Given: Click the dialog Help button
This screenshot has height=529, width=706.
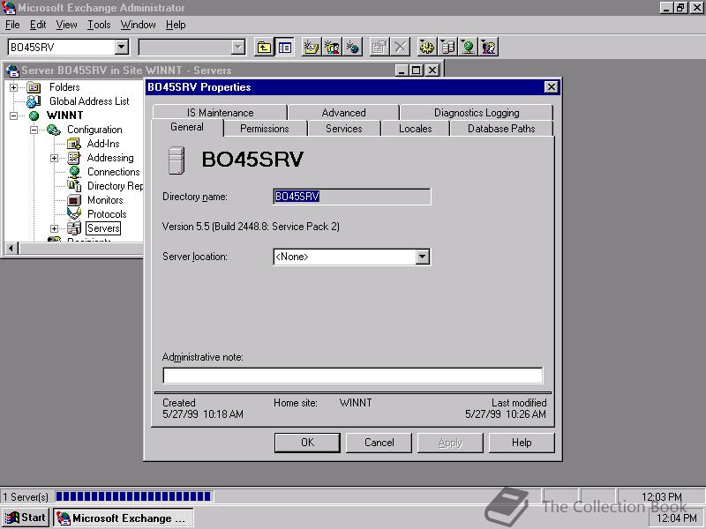Looking at the screenshot, I should point(522,443).
